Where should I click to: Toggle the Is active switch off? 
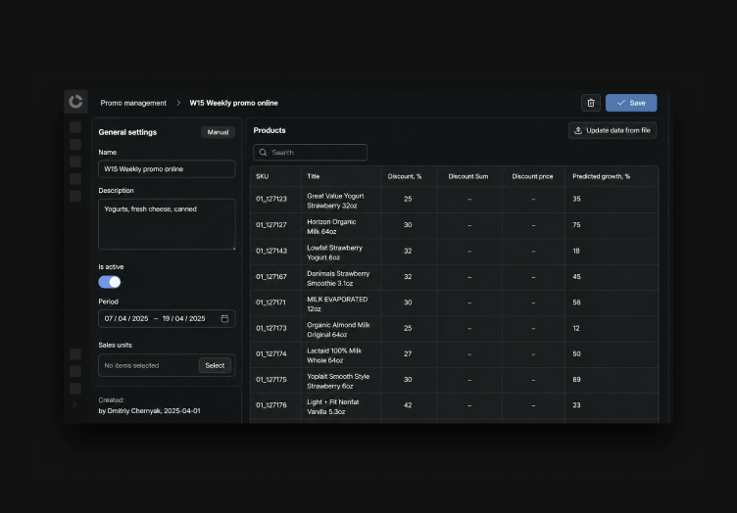point(110,282)
